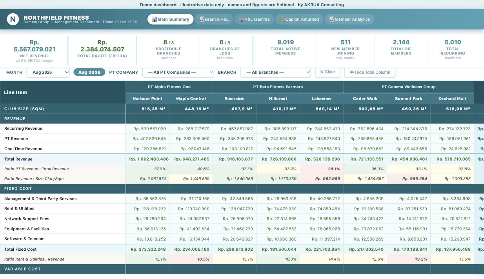The image size is (484, 279).
Task: Select the Profitable Branches 8/8 card
Action: pyautogui.click(x=169, y=50)
